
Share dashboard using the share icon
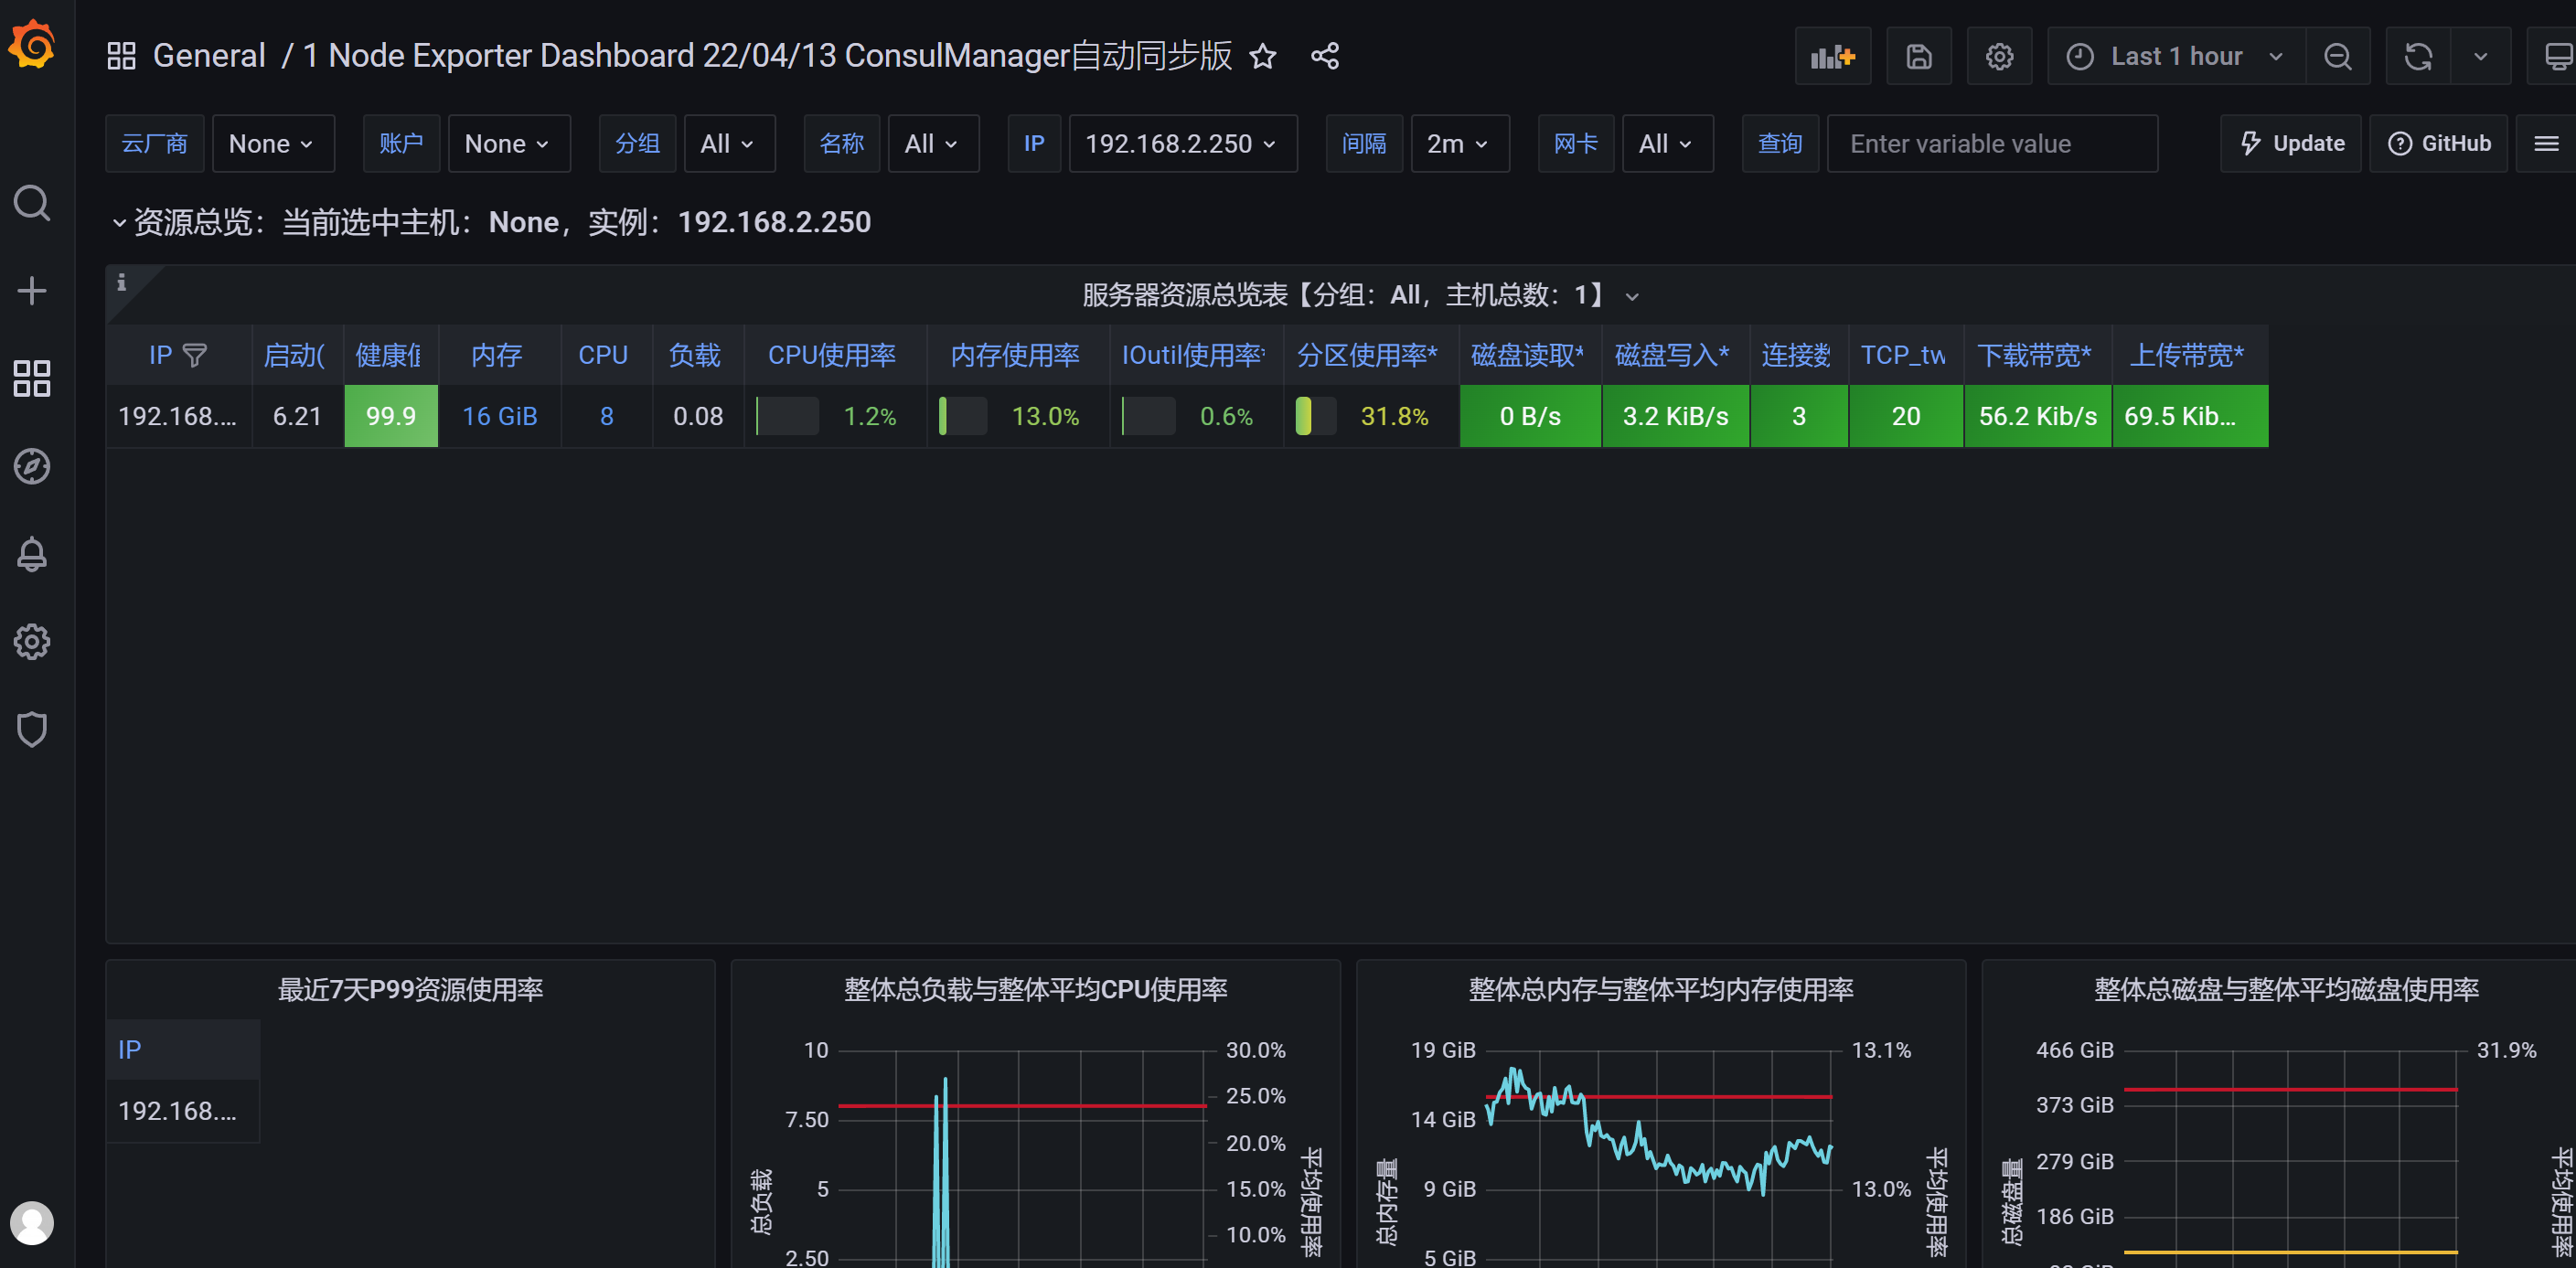(x=1325, y=56)
